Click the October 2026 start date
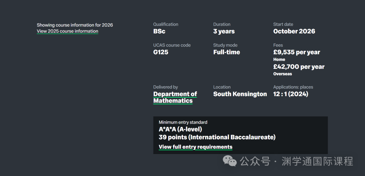 point(294,31)
